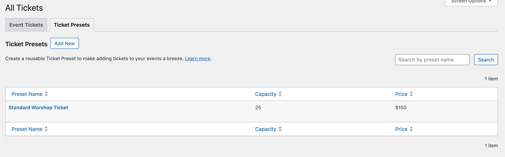The height and width of the screenshot is (157, 505).
Task: Open the Learn more link
Action: point(198,59)
